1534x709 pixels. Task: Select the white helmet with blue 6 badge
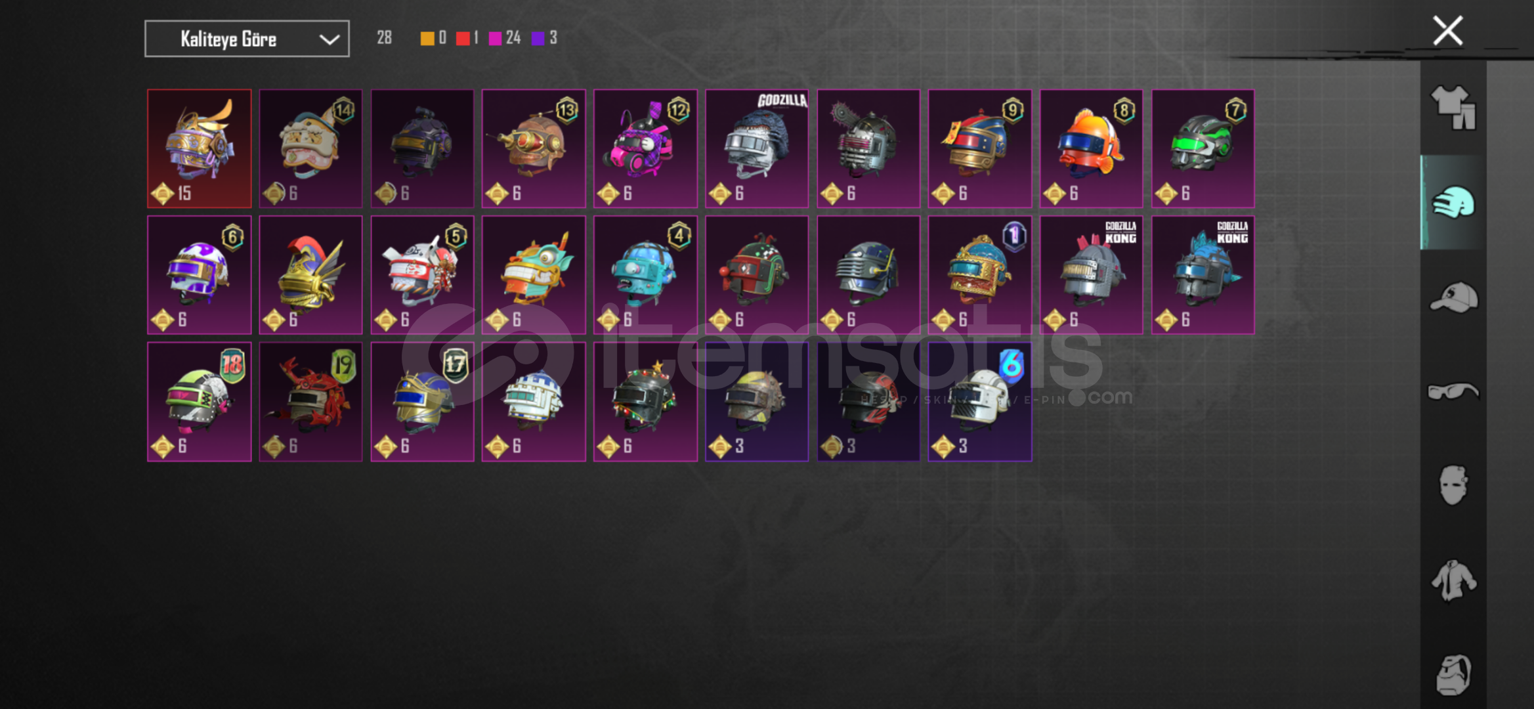click(x=979, y=402)
